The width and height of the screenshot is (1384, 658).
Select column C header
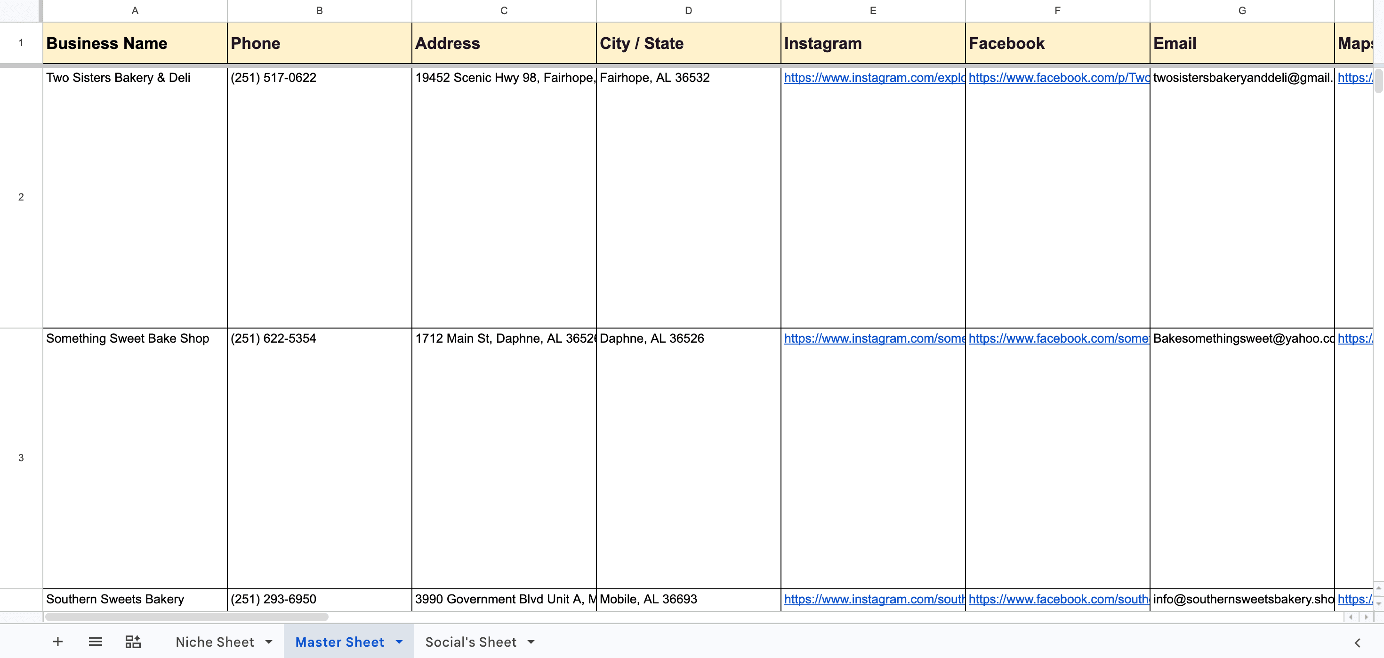(504, 11)
